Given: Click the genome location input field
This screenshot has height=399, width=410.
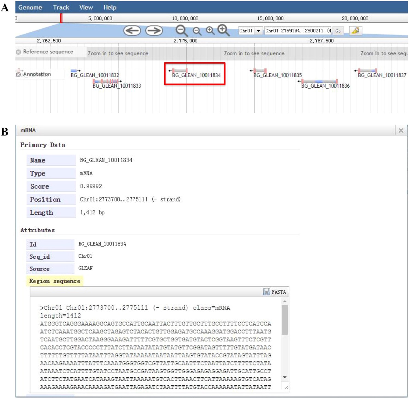Looking at the screenshot, I should click(297, 31).
